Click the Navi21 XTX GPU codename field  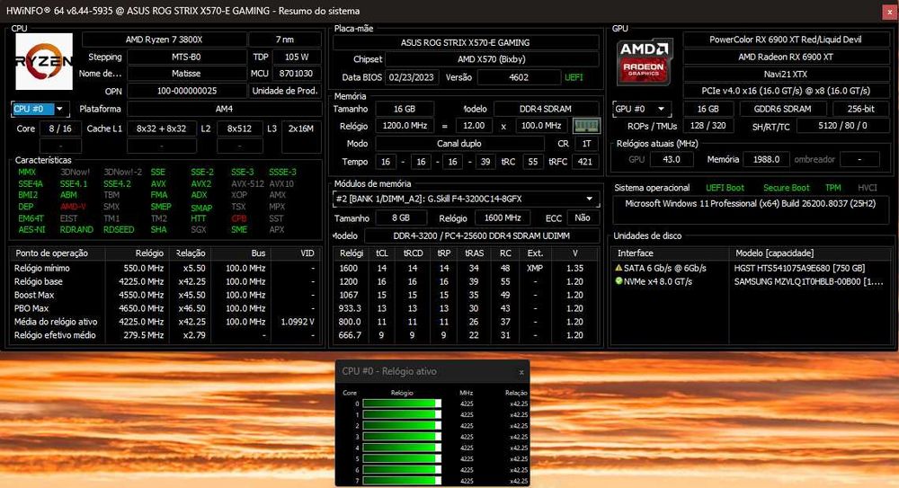click(786, 74)
